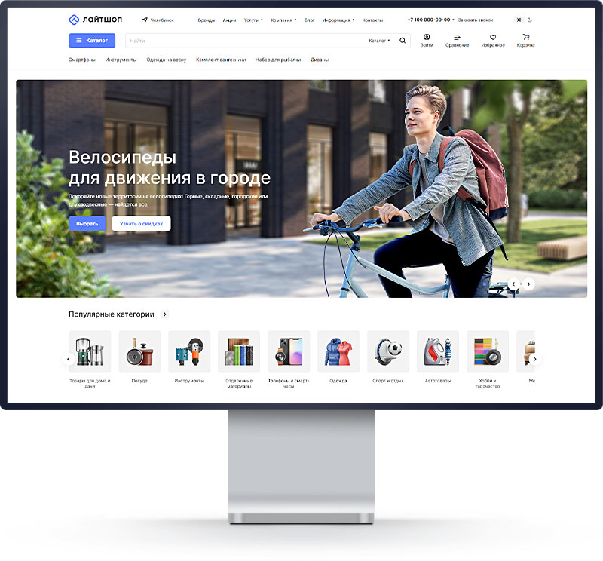Switch to light theme sun icon

coord(519,20)
